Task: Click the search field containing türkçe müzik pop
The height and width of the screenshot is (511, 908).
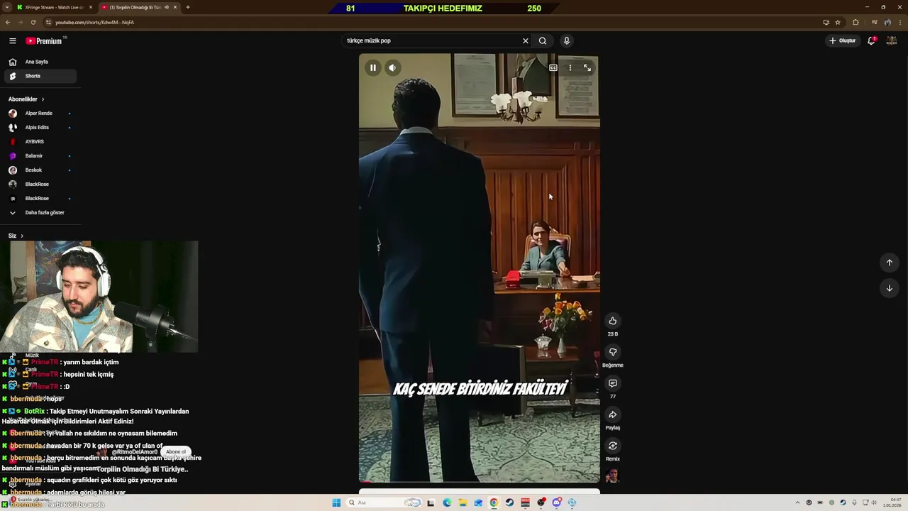Action: (x=433, y=40)
